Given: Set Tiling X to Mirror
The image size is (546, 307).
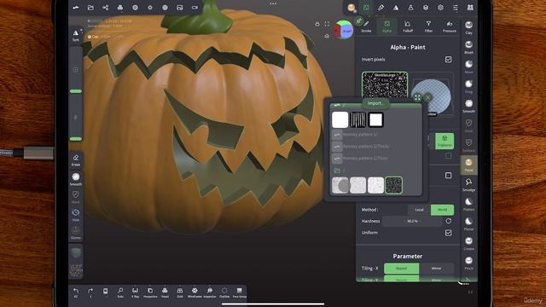Looking at the screenshot, I should pyautogui.click(x=436, y=269).
